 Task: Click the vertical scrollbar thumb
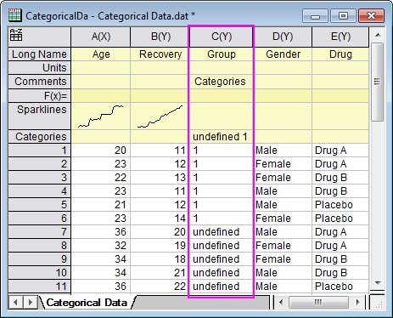(x=378, y=82)
